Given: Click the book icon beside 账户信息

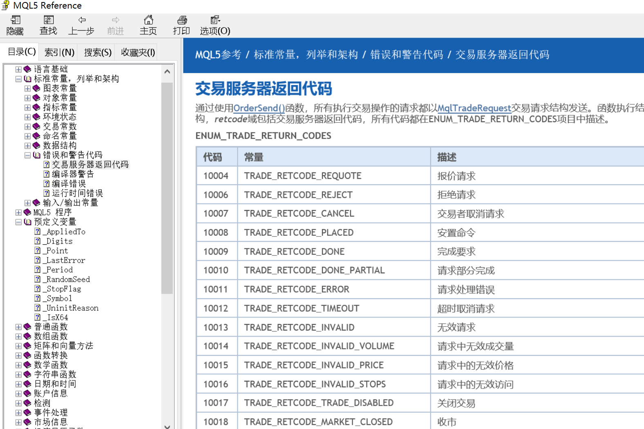Looking at the screenshot, I should tap(27, 393).
